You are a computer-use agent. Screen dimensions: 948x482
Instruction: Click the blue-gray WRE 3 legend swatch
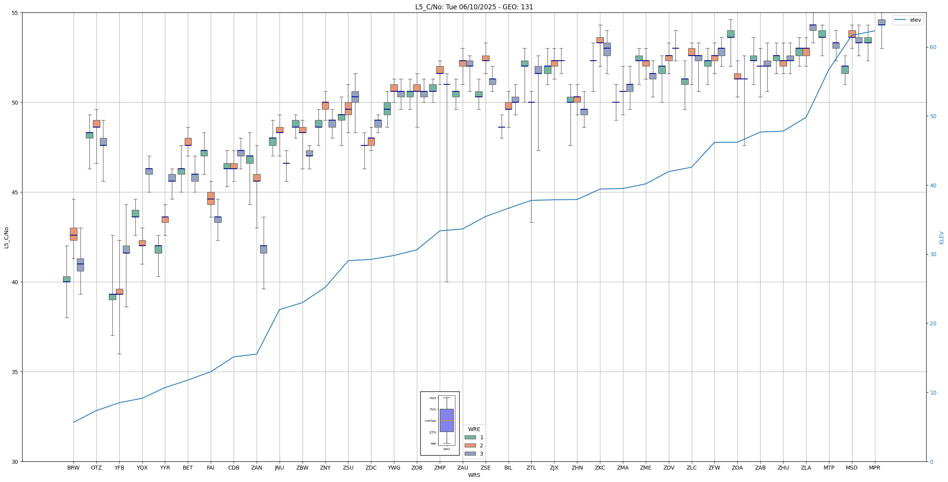pyautogui.click(x=470, y=454)
